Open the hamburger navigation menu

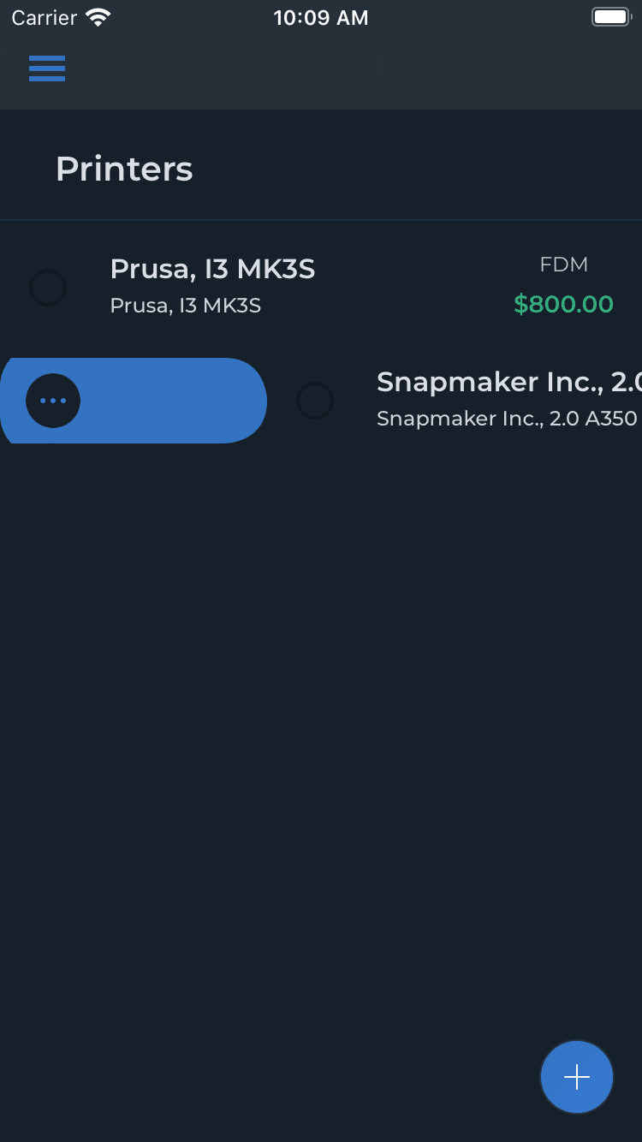(x=47, y=68)
